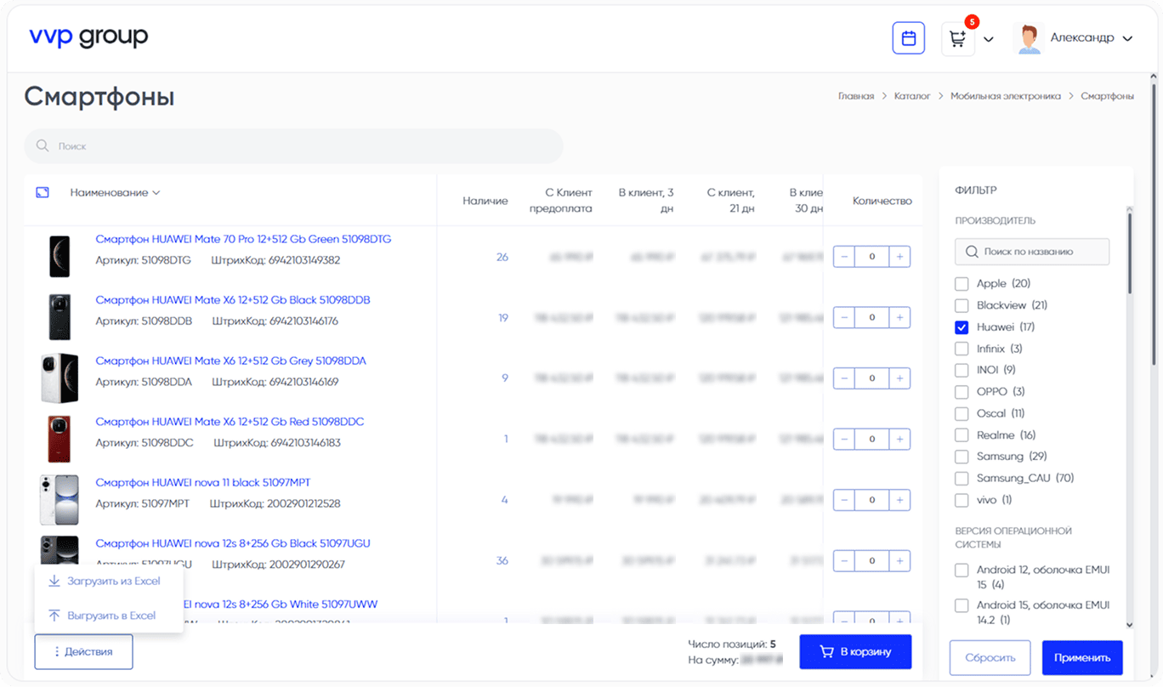Focus the main Поиск search field
Viewport: 1163px width, 687px height.
293,146
